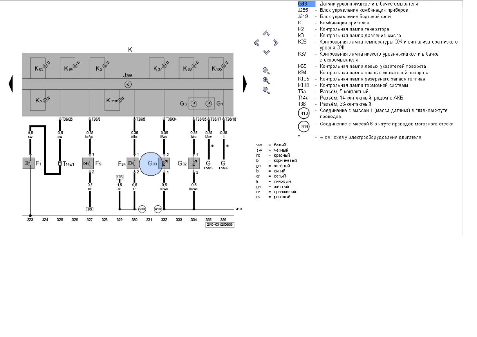
Task: Click the 'li = лиловый' color code entry
Action: (x=273, y=181)
